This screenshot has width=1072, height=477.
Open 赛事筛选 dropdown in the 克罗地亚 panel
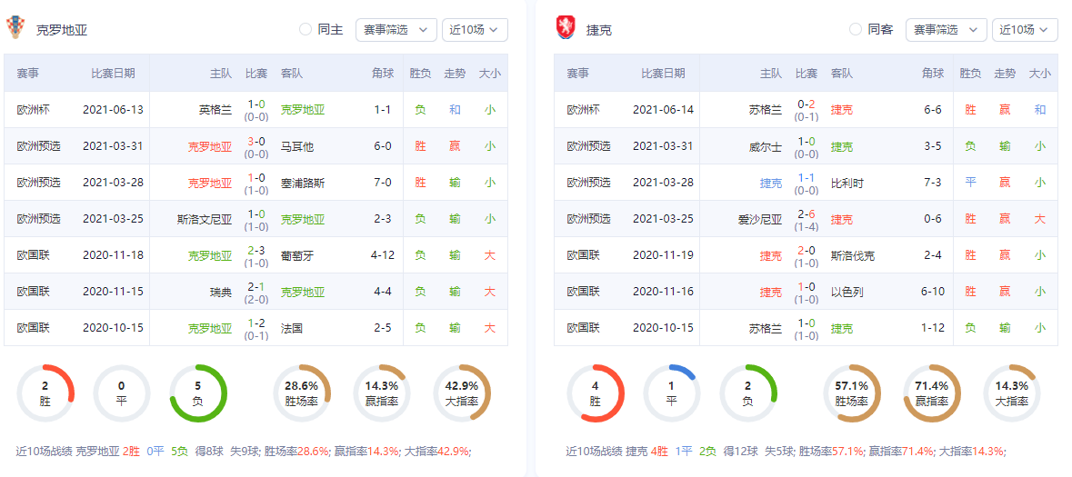point(396,29)
